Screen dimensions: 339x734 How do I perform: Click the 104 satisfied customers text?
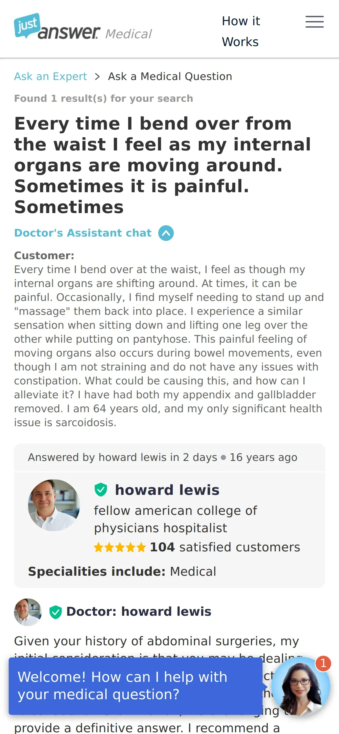pyautogui.click(x=225, y=547)
